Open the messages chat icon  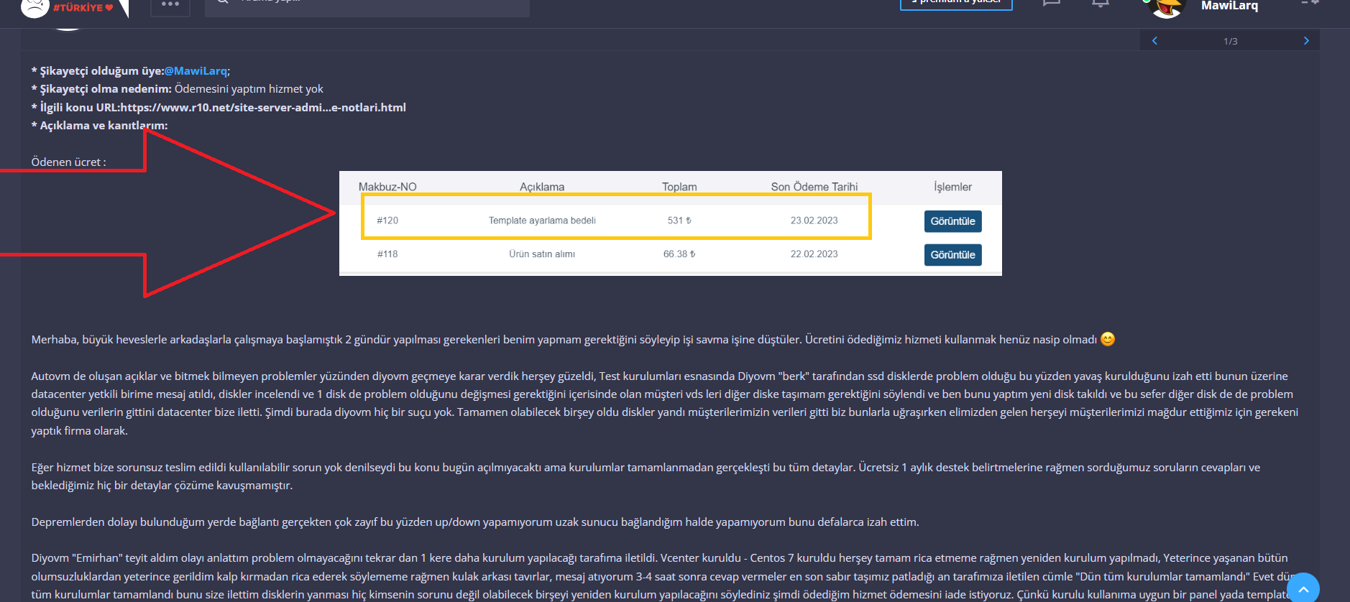pyautogui.click(x=1052, y=4)
